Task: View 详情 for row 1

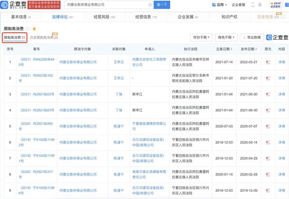Action: tap(282, 62)
